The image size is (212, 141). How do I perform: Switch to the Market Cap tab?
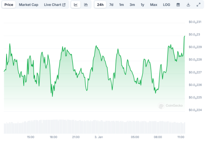click(x=29, y=5)
